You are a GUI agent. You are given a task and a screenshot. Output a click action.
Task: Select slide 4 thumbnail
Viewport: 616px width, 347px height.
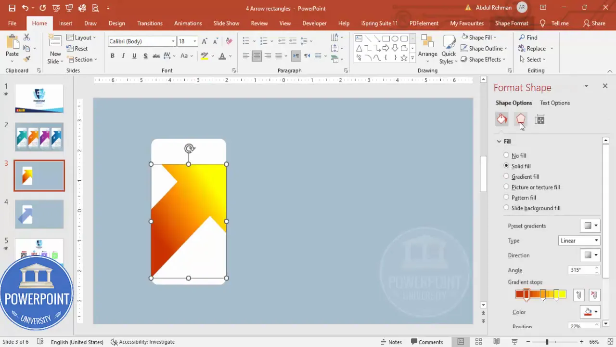click(x=39, y=214)
